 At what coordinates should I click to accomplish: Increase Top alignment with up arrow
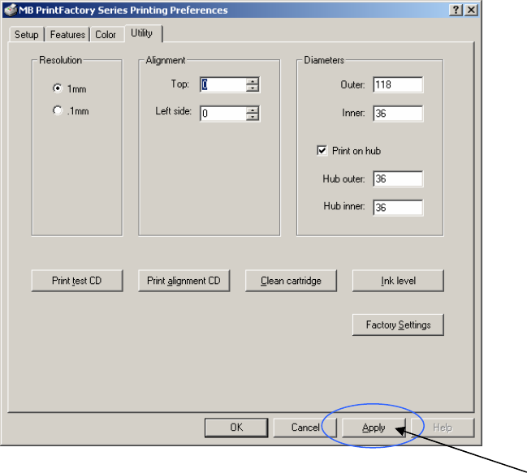(x=253, y=81)
